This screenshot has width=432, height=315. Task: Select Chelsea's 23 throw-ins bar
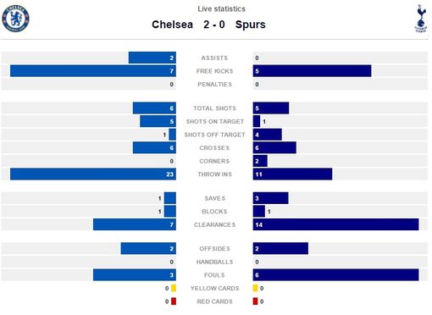[x=93, y=174]
